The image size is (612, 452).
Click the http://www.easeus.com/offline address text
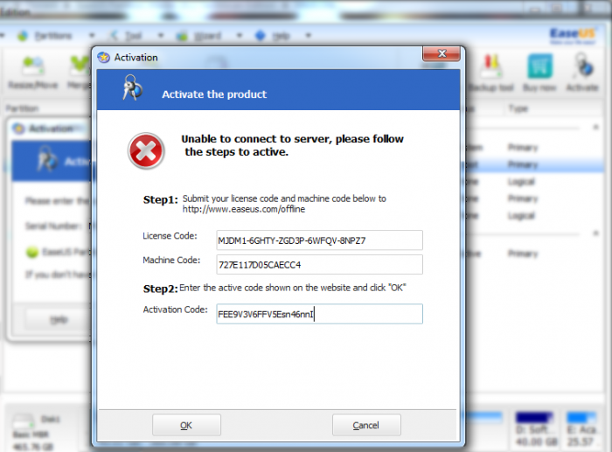pyautogui.click(x=244, y=209)
